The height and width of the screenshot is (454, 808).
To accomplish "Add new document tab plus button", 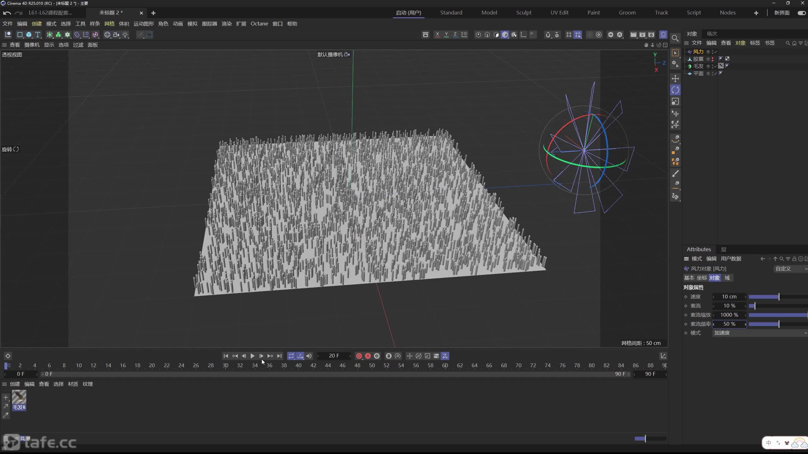I will (x=153, y=13).
